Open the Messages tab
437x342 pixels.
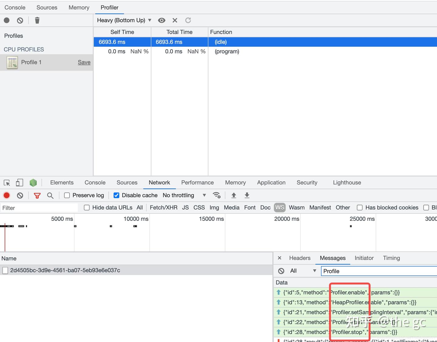[333, 258]
